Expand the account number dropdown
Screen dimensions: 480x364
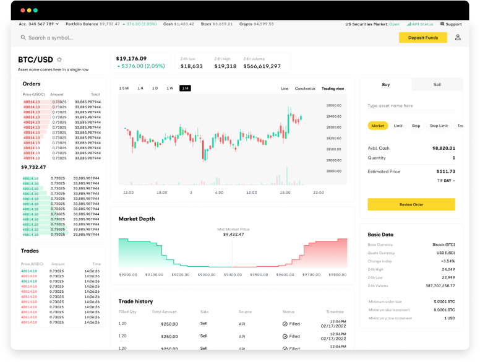coord(57,24)
